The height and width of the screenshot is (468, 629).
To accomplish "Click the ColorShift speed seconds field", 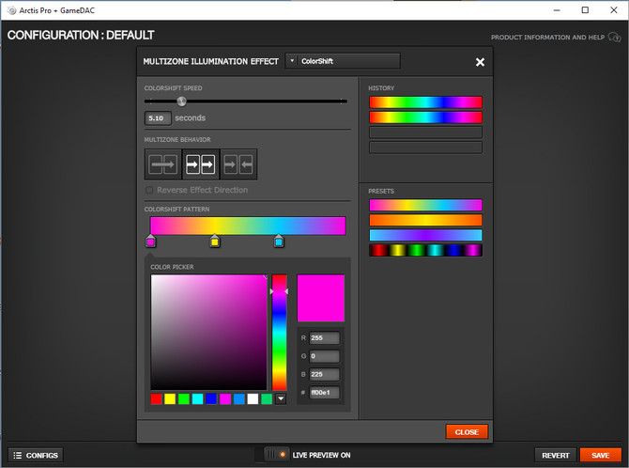I will pos(158,118).
